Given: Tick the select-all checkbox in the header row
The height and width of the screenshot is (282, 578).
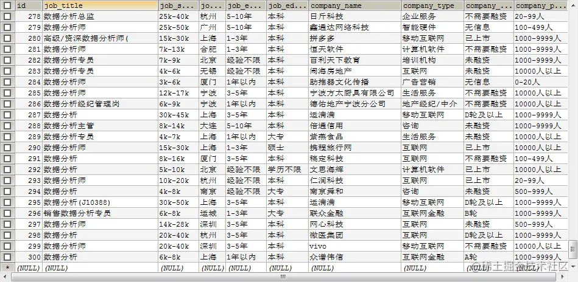Looking at the screenshot, I should pos(7,5).
